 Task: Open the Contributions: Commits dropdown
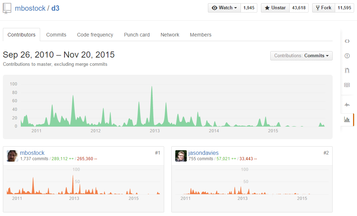[x=301, y=56]
